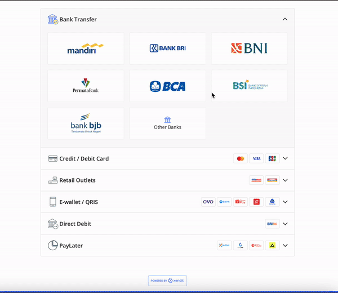
Task: Click the VISA logo badge
Action: pos(256,158)
